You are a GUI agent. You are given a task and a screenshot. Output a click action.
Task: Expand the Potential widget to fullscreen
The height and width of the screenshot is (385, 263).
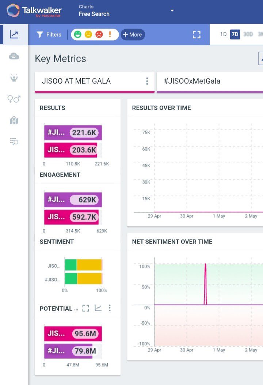pos(85,308)
